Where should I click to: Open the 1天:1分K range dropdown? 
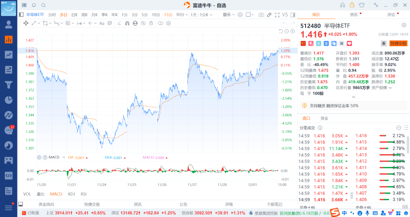click(x=201, y=15)
